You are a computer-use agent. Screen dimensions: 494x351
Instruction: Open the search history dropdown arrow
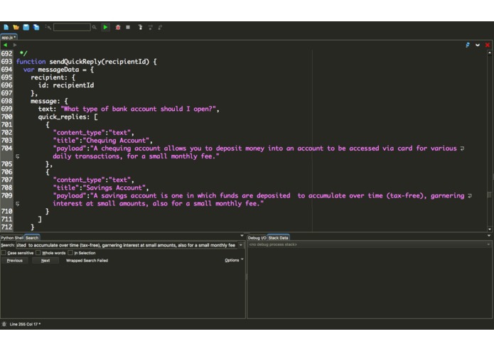pyautogui.click(x=241, y=245)
